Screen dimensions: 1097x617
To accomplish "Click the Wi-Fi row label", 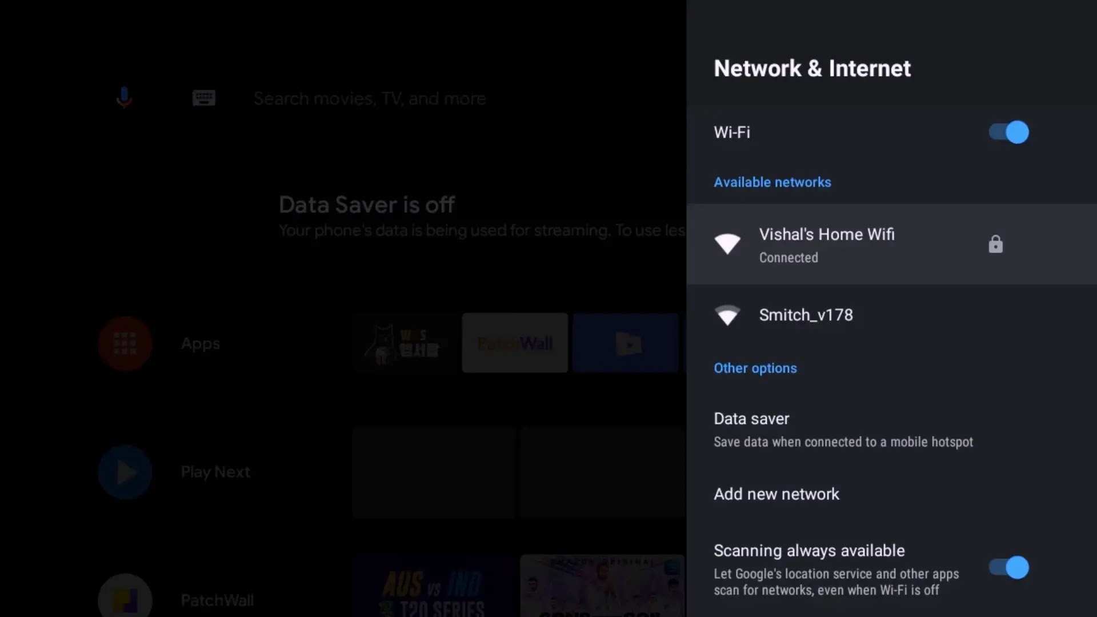I will [x=732, y=133].
